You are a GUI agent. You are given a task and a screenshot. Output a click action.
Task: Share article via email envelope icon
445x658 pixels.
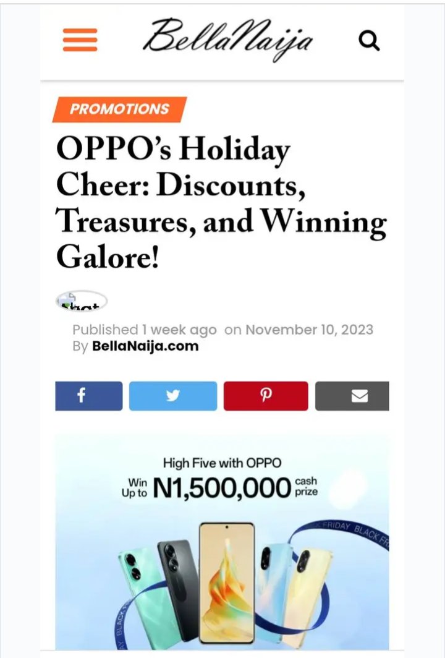click(352, 396)
